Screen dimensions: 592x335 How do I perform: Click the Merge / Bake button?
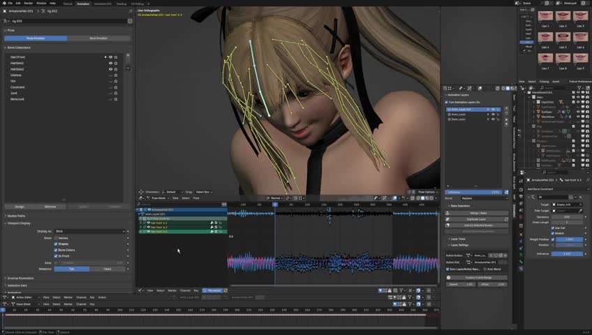(478, 213)
